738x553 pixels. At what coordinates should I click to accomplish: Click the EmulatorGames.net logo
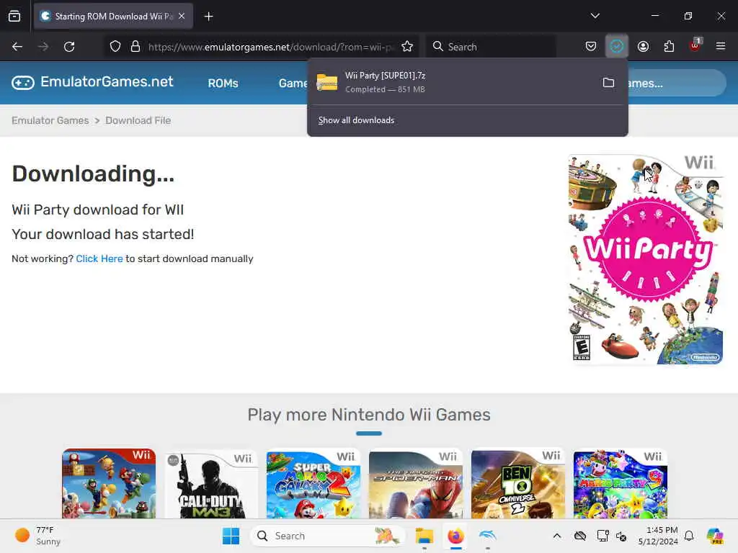(x=92, y=82)
